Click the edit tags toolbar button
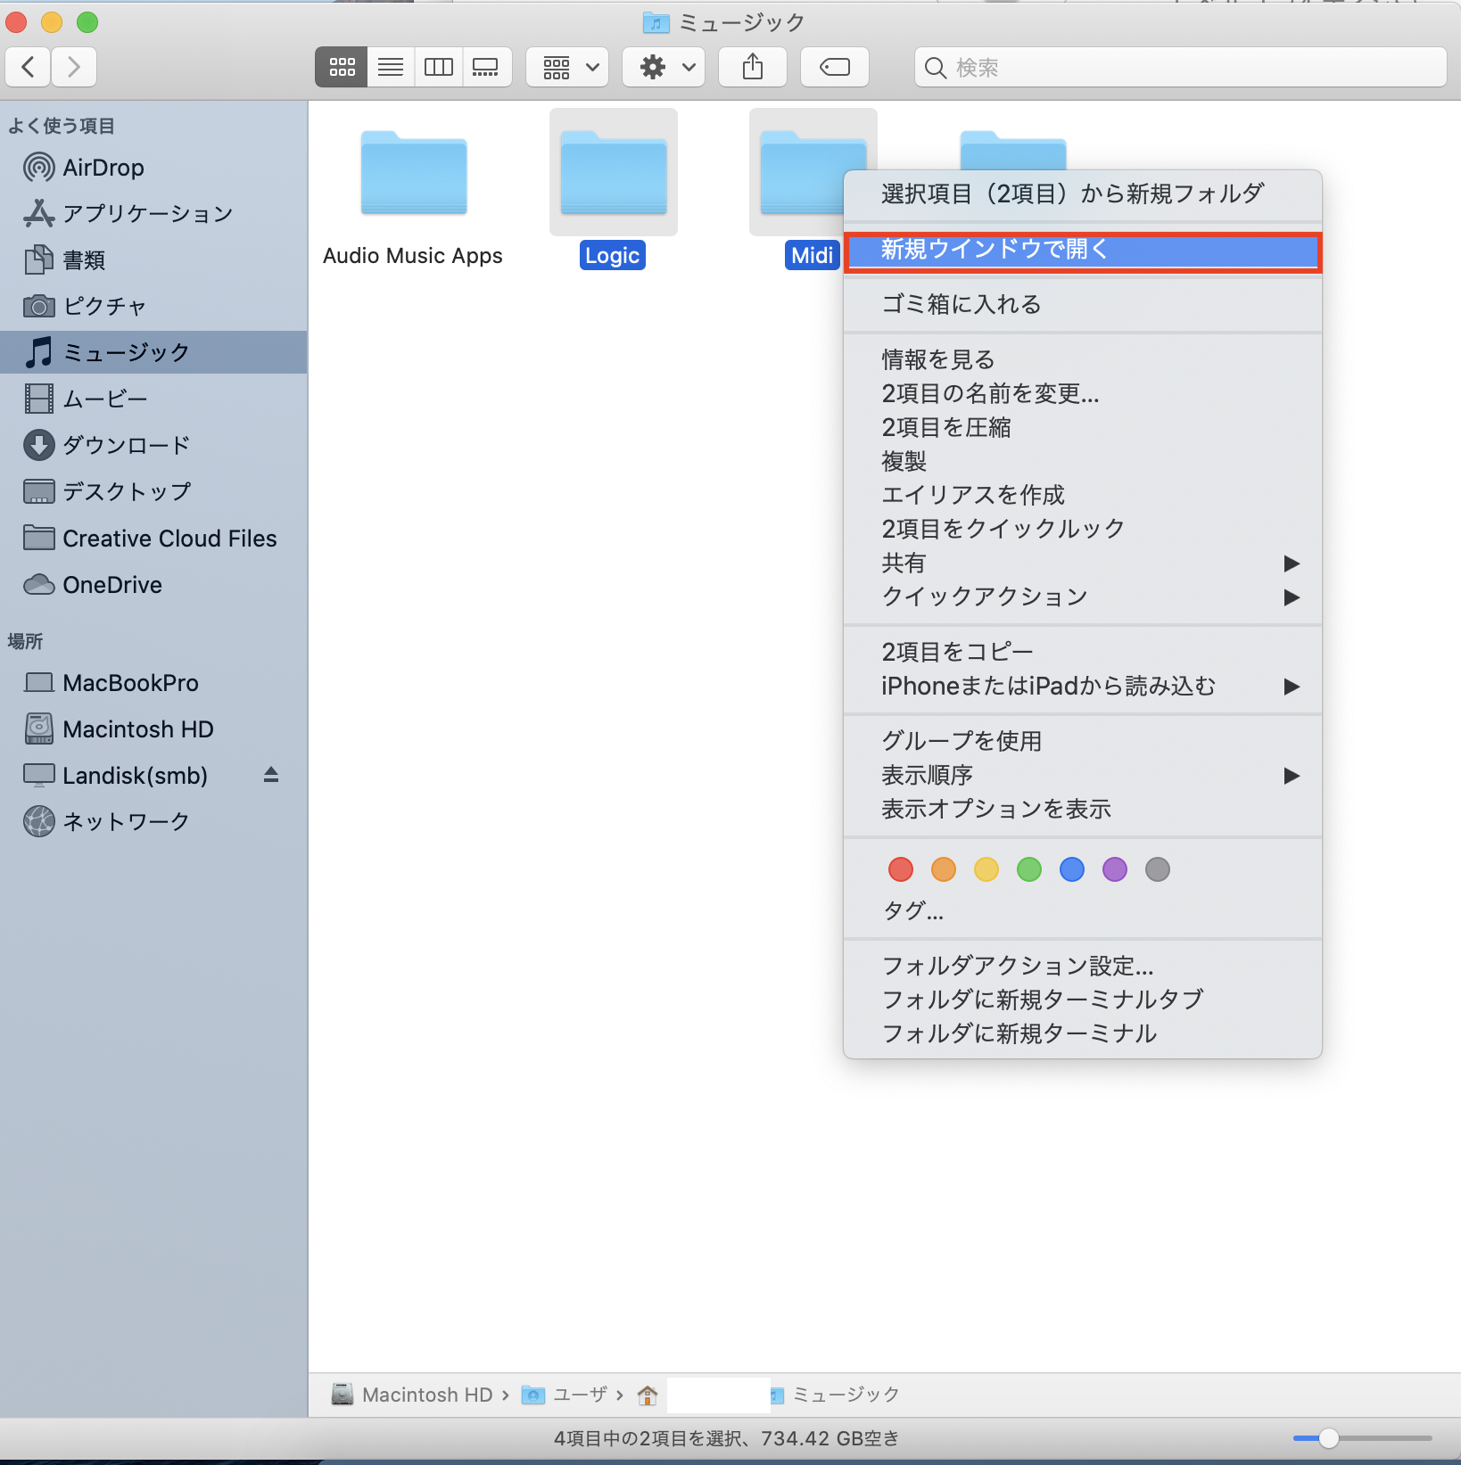The image size is (1461, 1465). [x=835, y=67]
